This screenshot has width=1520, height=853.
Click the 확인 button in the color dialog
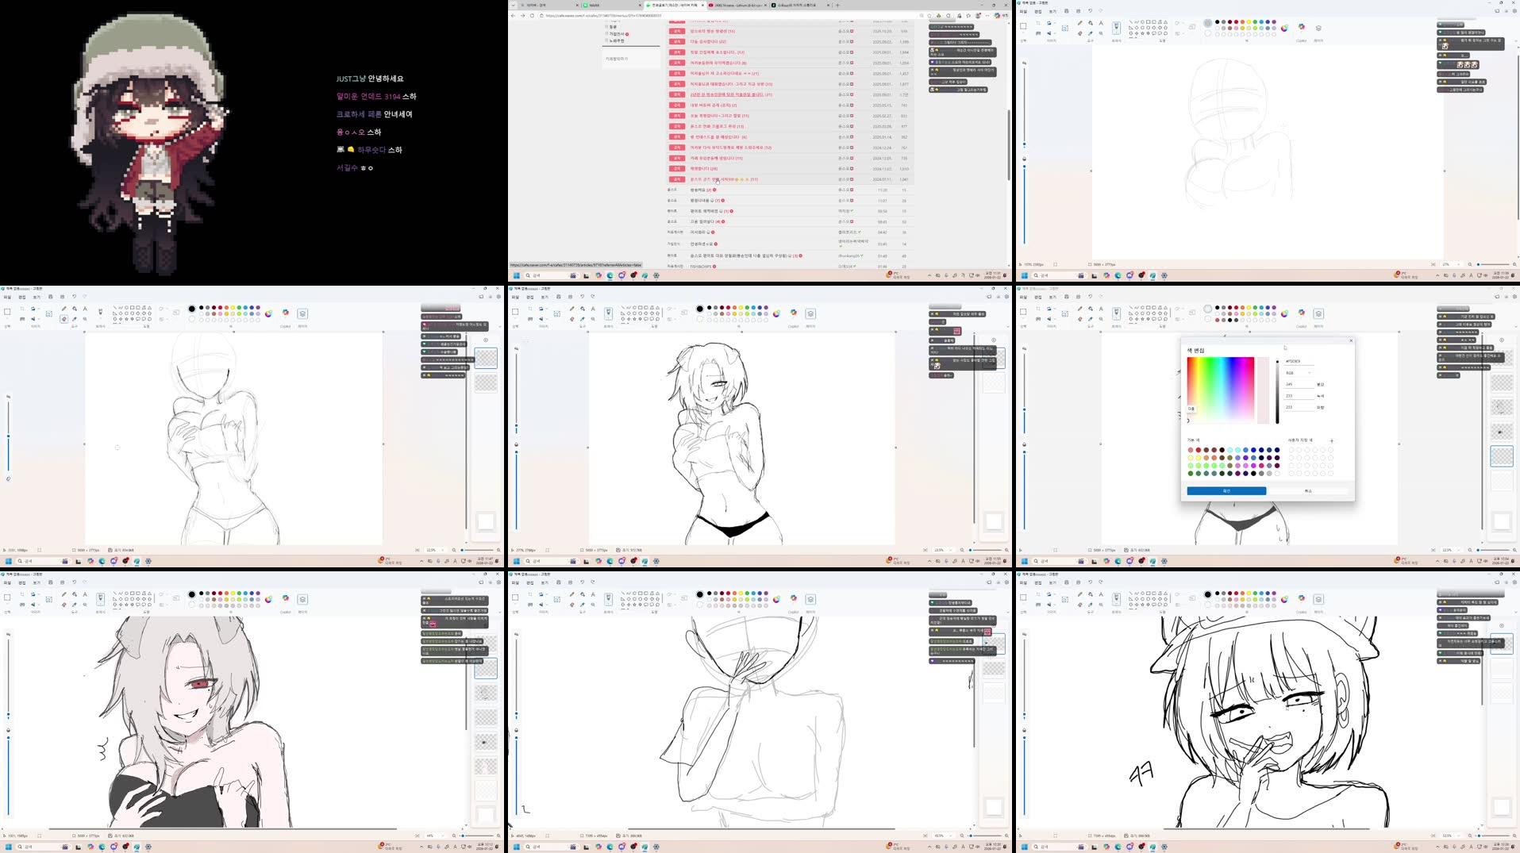1226,491
